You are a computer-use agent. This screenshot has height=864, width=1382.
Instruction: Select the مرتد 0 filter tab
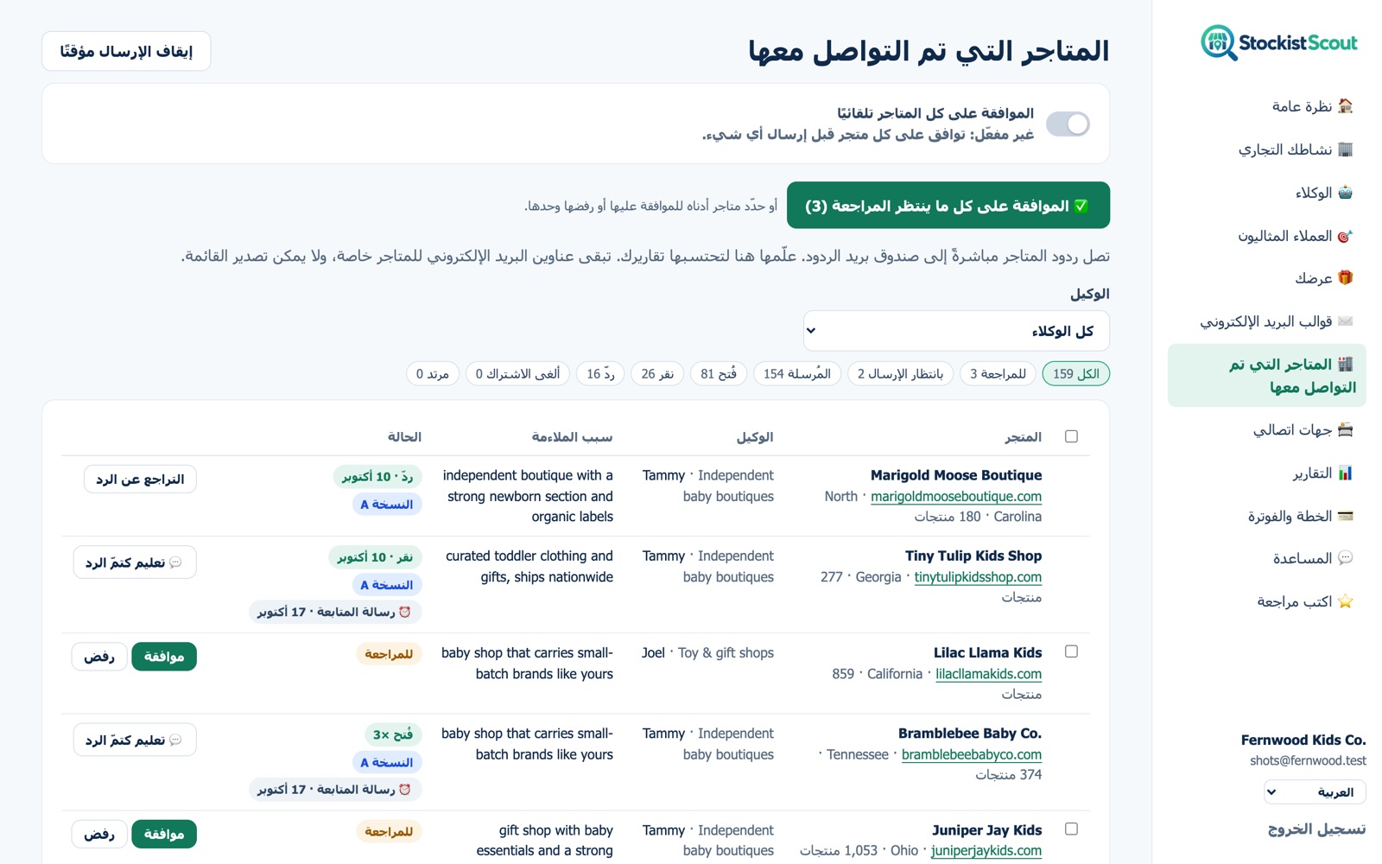point(433,373)
